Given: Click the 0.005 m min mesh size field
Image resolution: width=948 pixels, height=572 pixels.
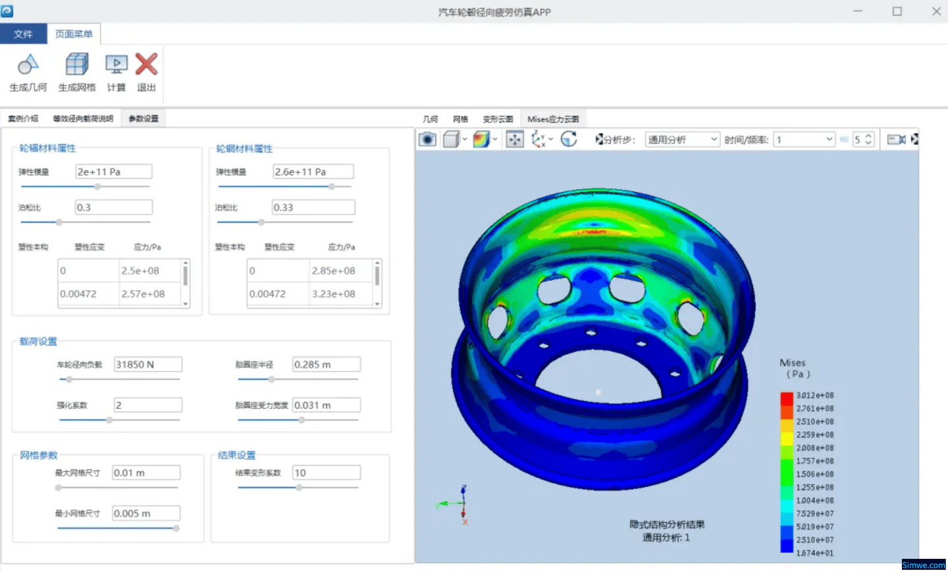Looking at the screenshot, I should (x=146, y=513).
